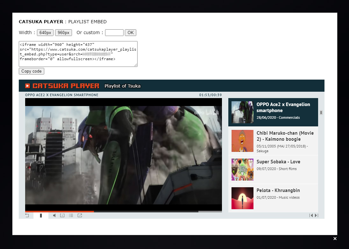This screenshot has height=249, width=349.
Task: Toggle the playlist list icon
Action: pyautogui.click(x=71, y=215)
